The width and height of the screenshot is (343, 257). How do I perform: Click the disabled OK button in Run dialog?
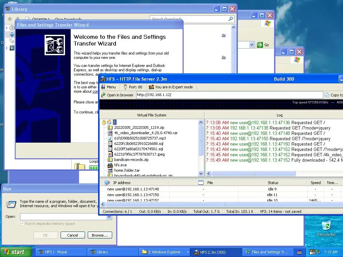pyautogui.click(x=46, y=235)
